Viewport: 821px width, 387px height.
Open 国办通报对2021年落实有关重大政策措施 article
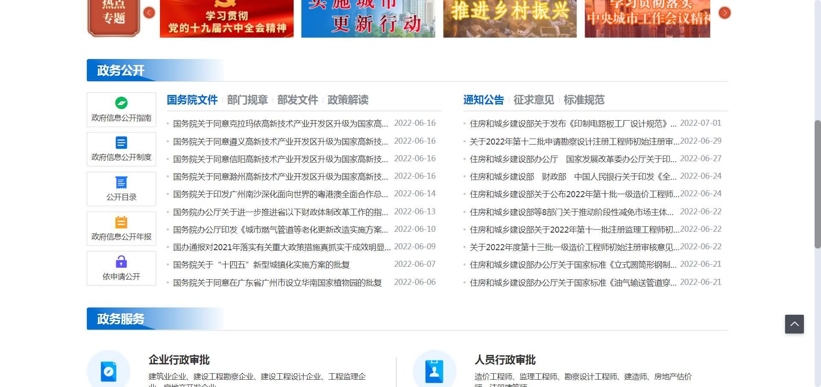point(282,247)
